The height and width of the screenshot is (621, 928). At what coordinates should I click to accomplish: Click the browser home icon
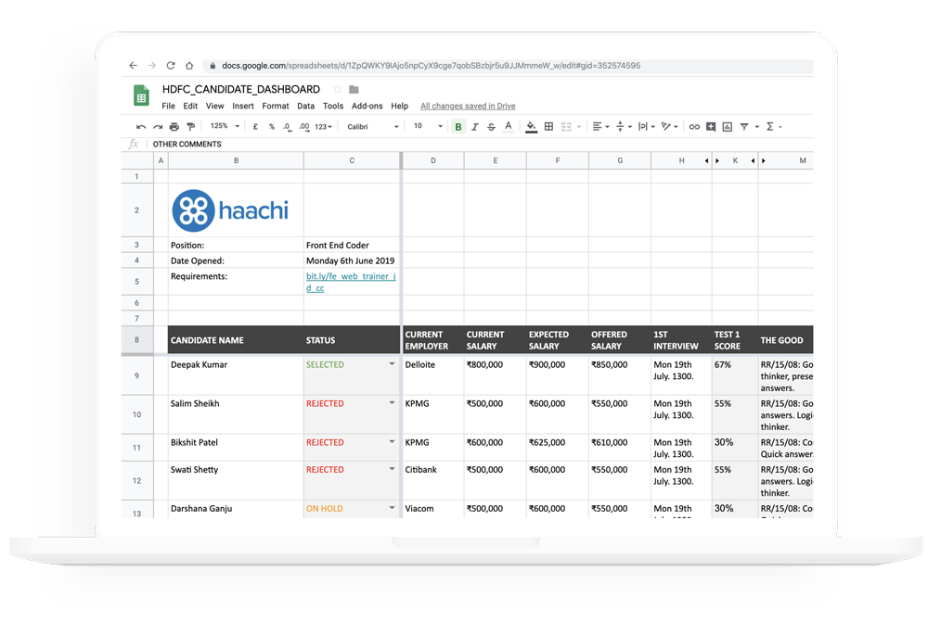[189, 66]
